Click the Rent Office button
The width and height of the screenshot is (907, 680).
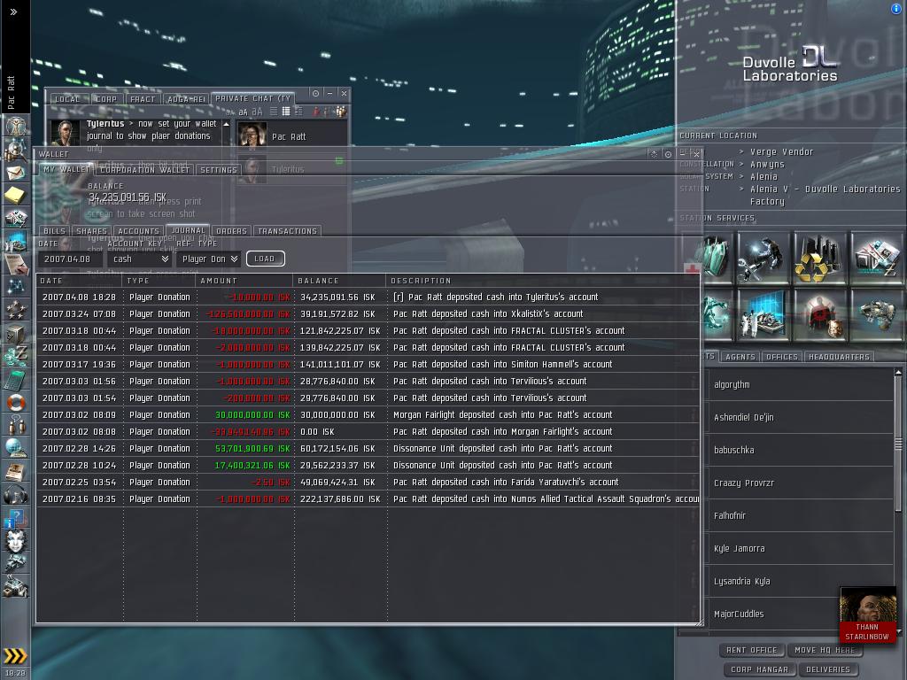751,650
